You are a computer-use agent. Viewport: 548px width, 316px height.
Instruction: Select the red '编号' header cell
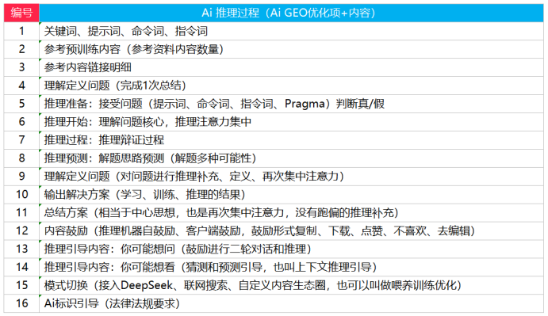click(x=21, y=13)
